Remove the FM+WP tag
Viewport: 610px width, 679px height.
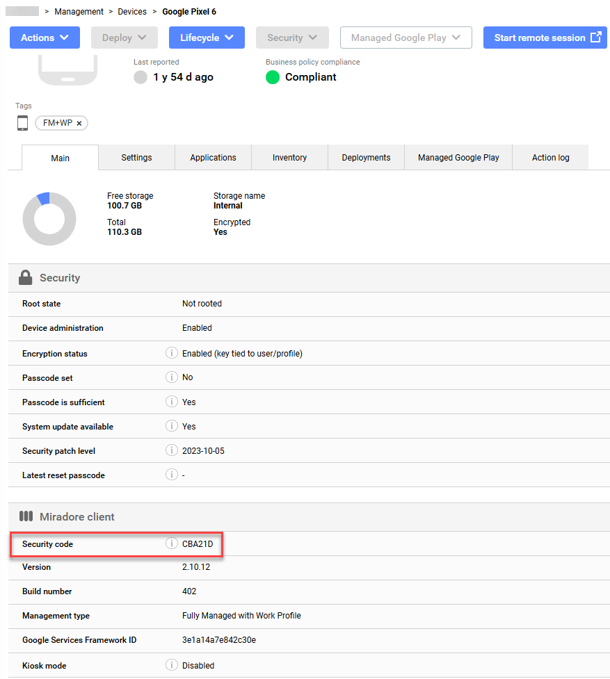[79, 124]
